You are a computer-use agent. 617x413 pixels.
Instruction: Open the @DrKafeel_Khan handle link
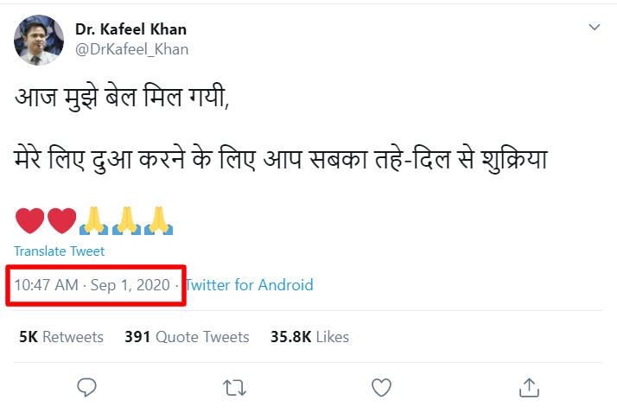pos(131,49)
